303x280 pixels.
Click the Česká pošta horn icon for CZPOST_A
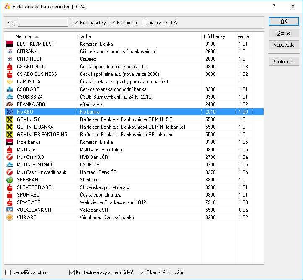(x=10, y=82)
